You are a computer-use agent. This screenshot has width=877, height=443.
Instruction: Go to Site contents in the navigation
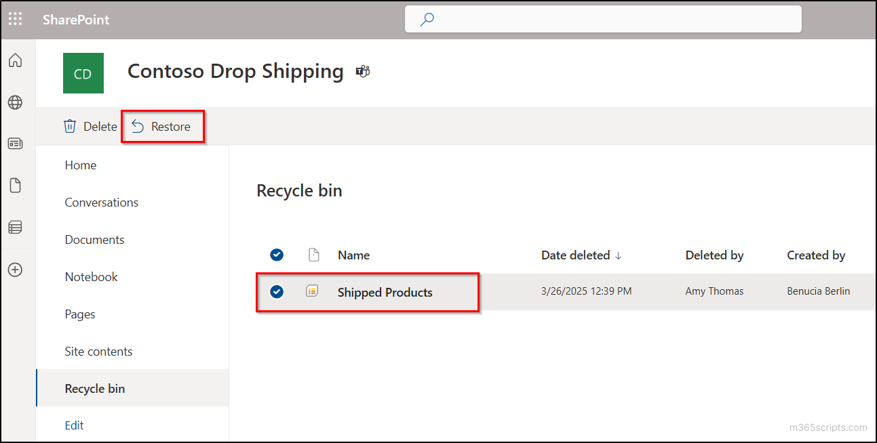pyautogui.click(x=98, y=351)
